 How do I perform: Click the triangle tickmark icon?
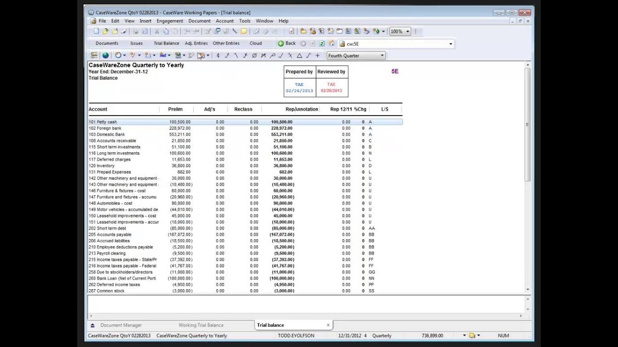point(299,55)
